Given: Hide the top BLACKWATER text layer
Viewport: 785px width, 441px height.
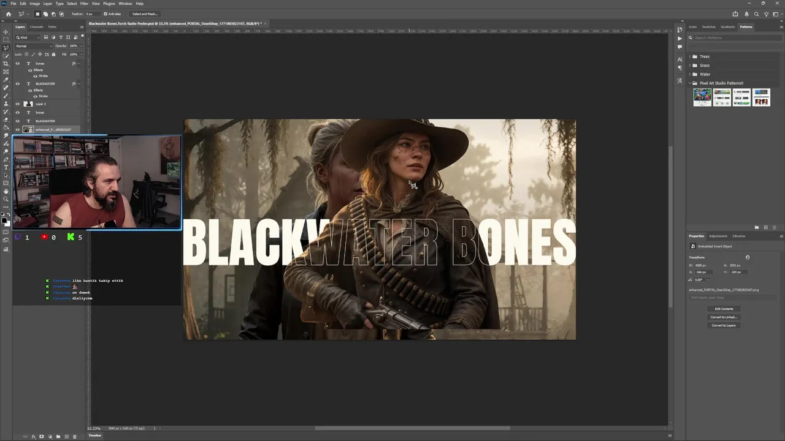Looking at the screenshot, I should (x=17, y=83).
